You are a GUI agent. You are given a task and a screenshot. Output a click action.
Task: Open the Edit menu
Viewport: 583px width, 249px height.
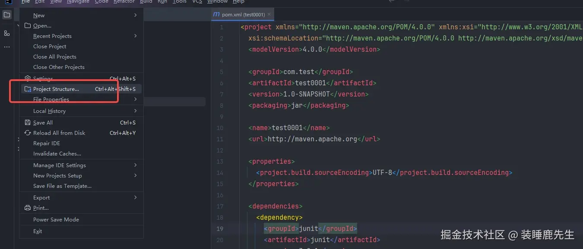pos(40,2)
